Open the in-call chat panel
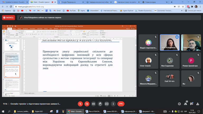The width and height of the screenshot is (203, 114). 192,104
